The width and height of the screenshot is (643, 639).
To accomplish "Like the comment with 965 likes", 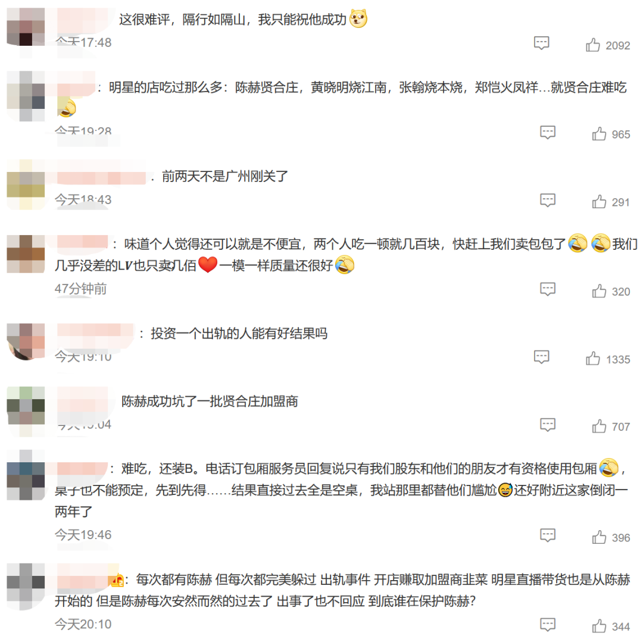I will point(599,134).
